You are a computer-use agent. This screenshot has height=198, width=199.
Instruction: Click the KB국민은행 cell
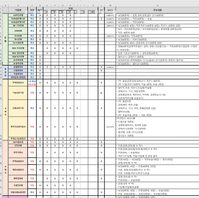point(18,15)
